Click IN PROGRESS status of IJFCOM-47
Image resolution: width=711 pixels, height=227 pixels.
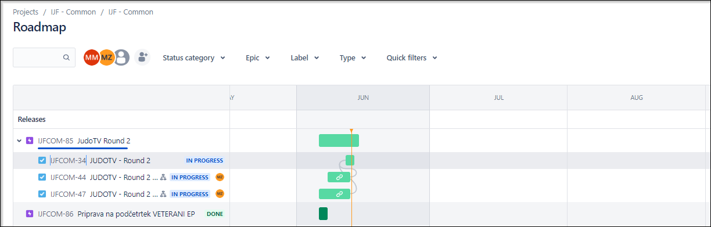coord(190,194)
